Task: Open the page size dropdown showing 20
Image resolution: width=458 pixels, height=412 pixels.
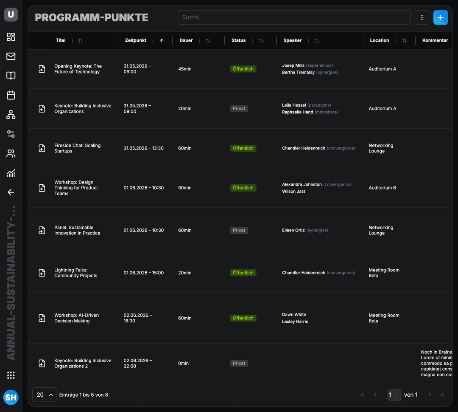Action: pos(44,395)
